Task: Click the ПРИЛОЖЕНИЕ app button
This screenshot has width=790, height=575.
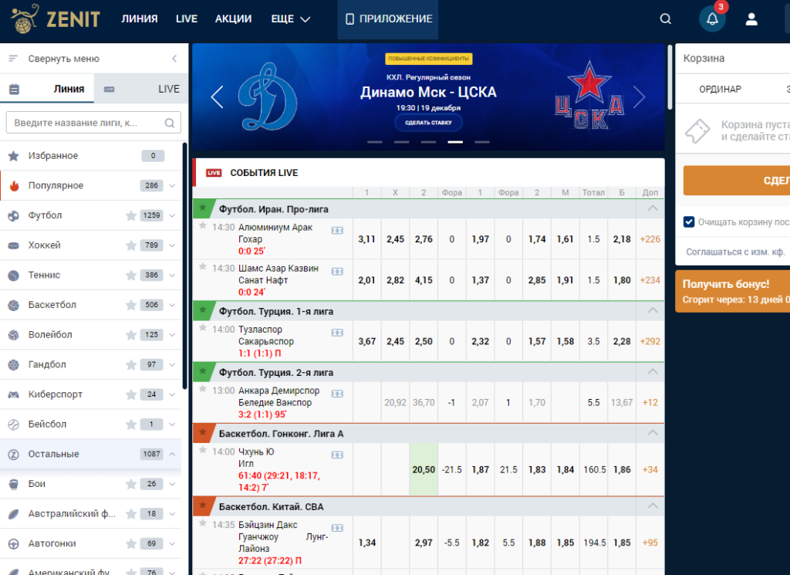Action: coord(388,19)
